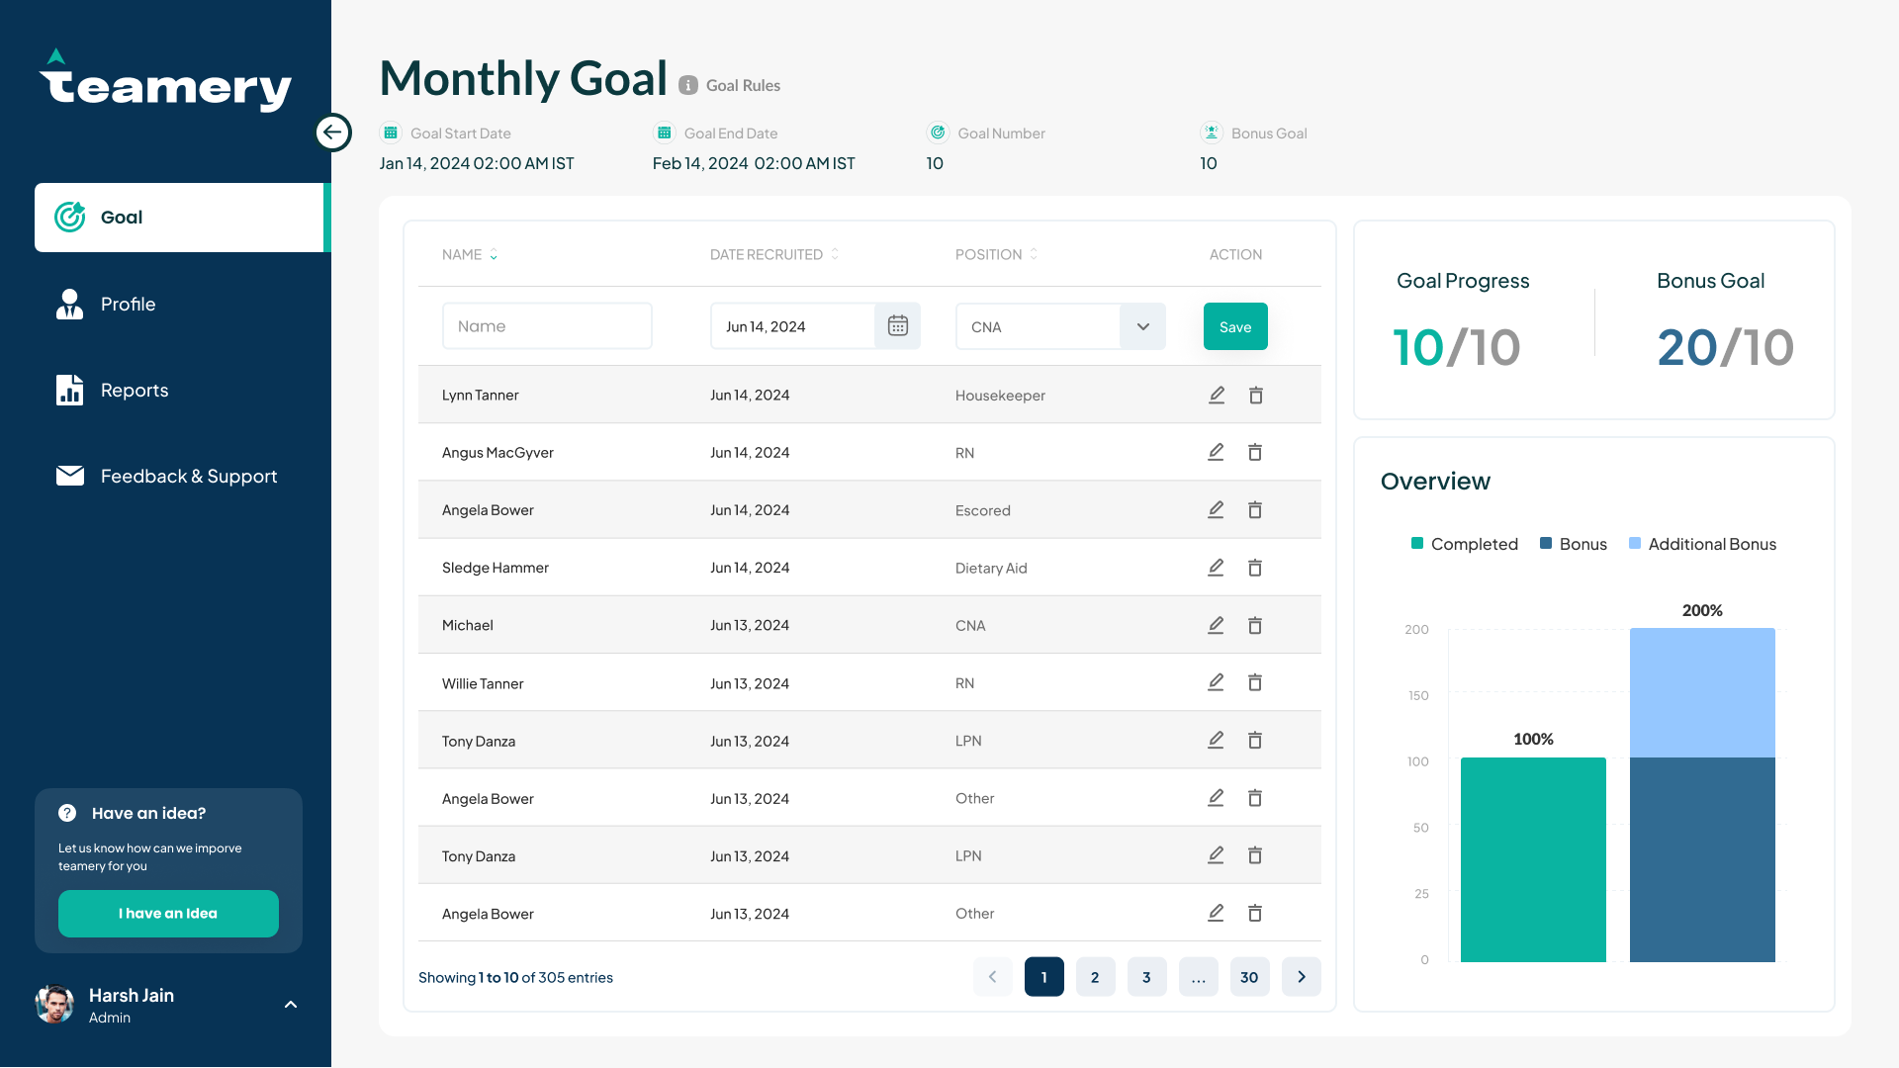Click the sidebar collapse arrow icon
This screenshot has height=1068, width=1899.
[x=333, y=132]
